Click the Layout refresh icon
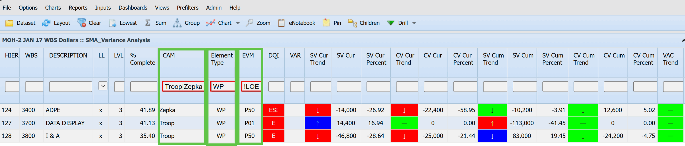The image size is (685, 146). point(46,23)
